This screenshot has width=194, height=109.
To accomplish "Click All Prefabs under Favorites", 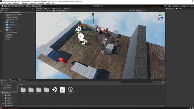I will (x=8, y=89).
